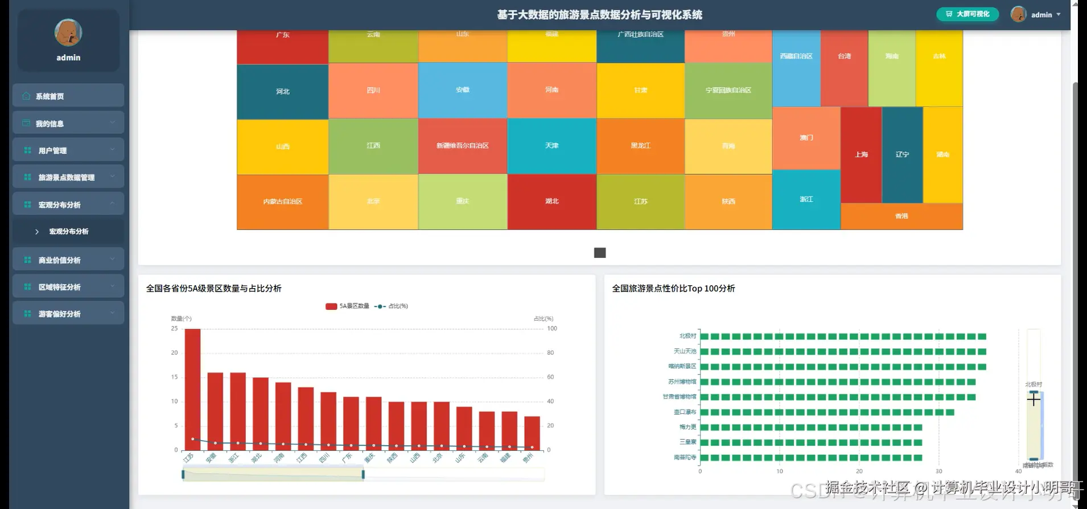Viewport: 1087px width, 509px height.
Task: Click the 上海 treemap block
Action: (x=861, y=155)
